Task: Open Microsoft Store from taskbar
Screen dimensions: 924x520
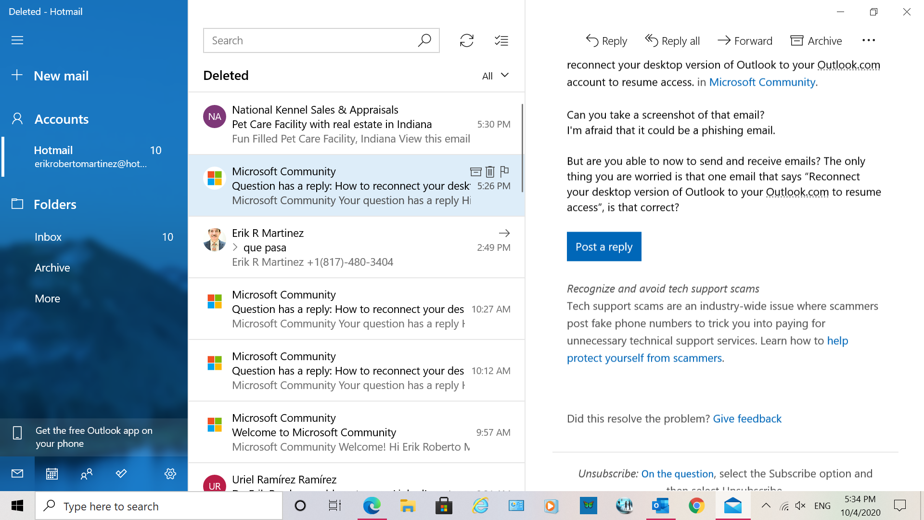Action: coord(444,506)
